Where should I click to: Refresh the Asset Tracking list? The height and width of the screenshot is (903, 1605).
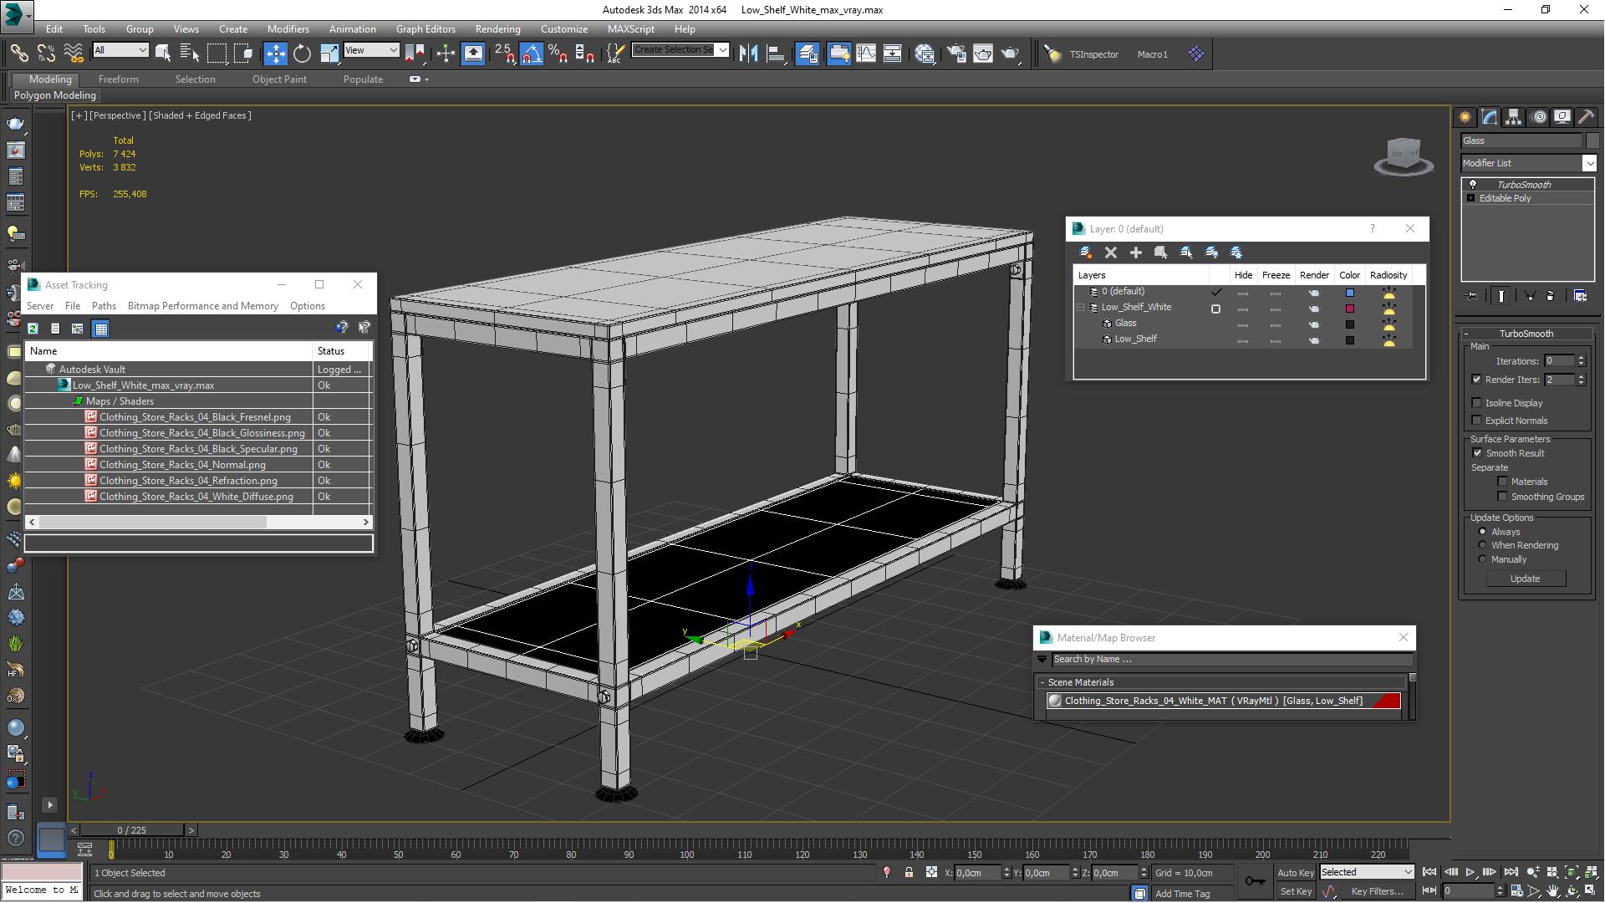point(33,329)
